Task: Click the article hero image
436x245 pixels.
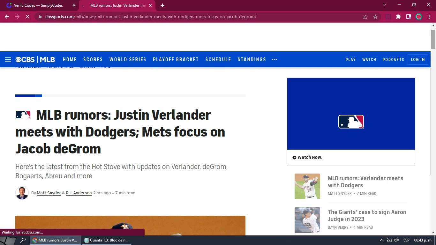Action: (x=130, y=226)
